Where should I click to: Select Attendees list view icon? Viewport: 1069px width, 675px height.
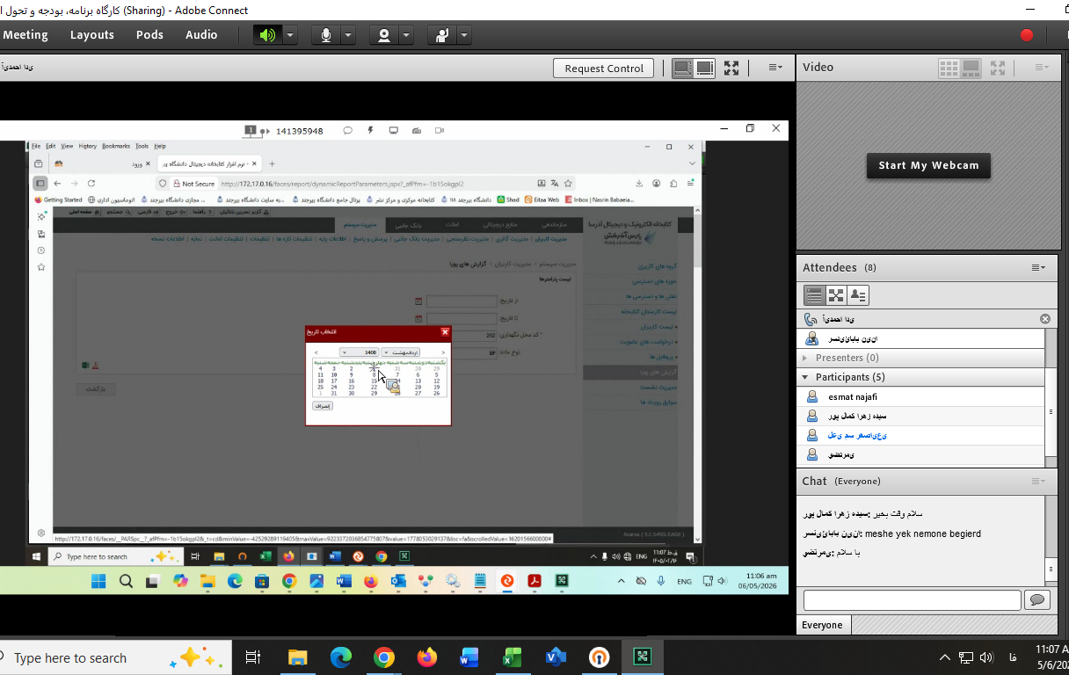(x=814, y=295)
